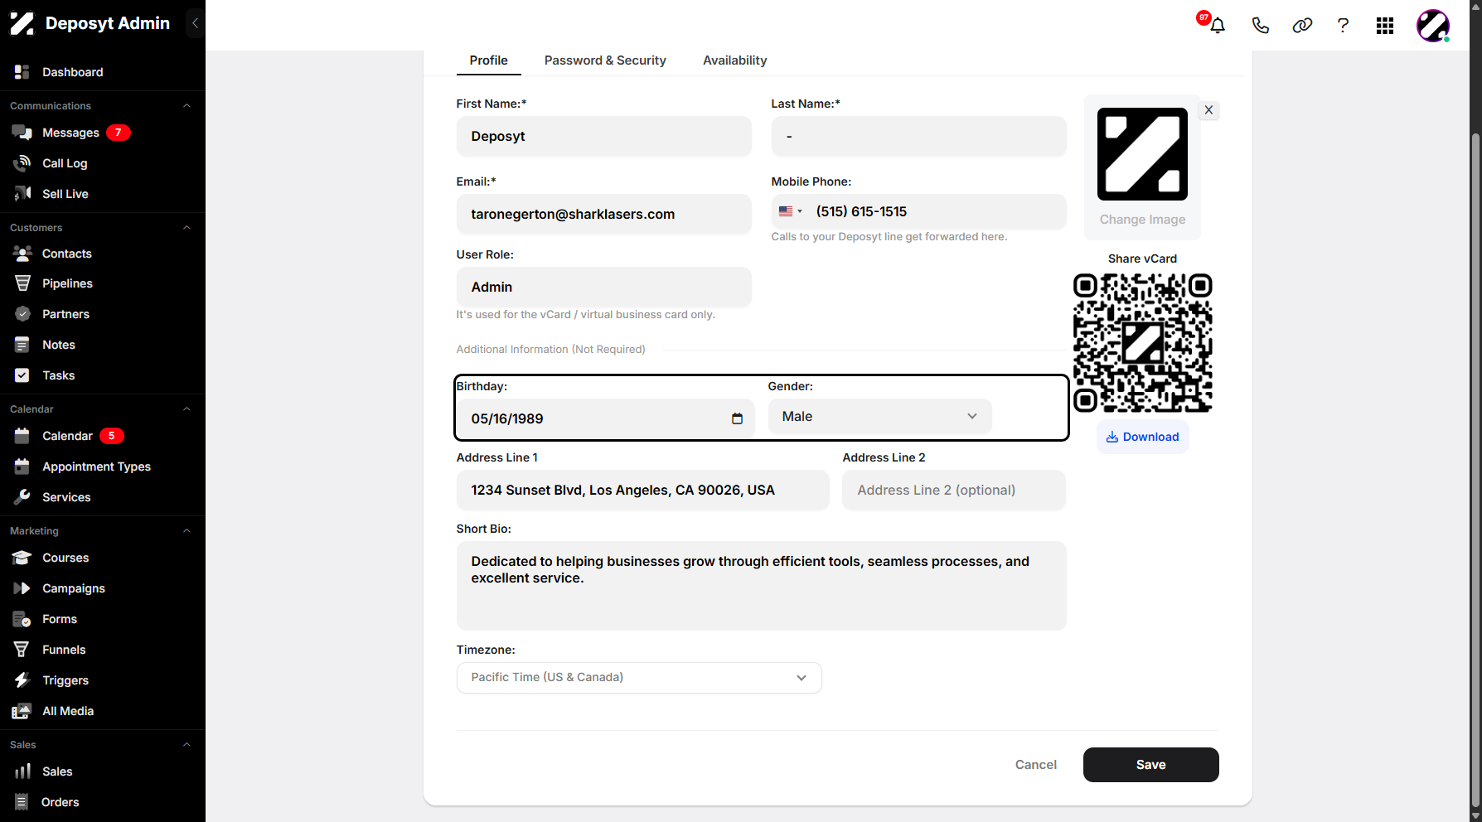Open the help question mark icon
The height and width of the screenshot is (822, 1482).
(x=1343, y=25)
